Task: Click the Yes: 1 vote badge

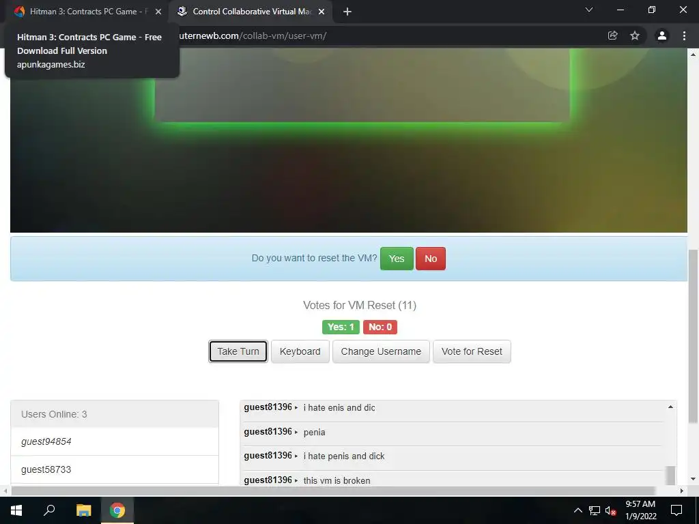Action: pos(341,327)
